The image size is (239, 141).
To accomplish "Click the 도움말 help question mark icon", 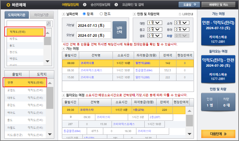I will [x=195, y=5].
